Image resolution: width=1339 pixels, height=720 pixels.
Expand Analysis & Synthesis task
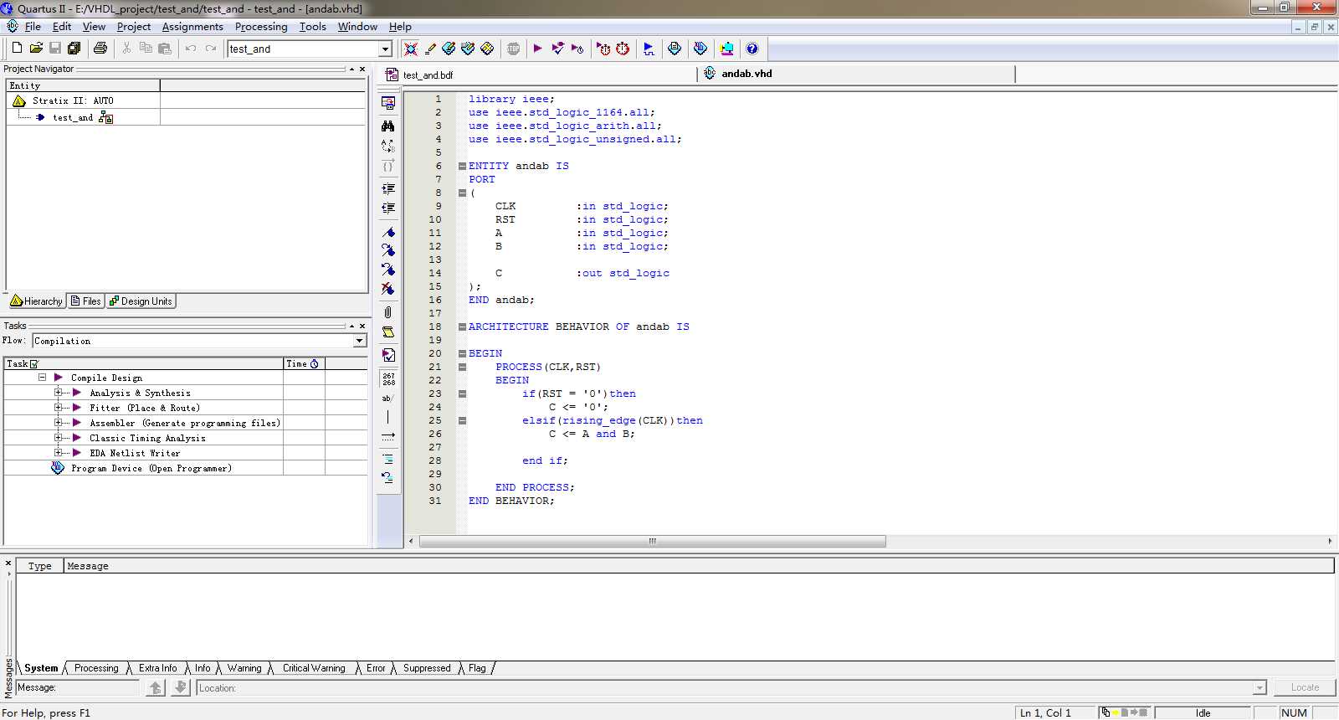click(x=58, y=393)
